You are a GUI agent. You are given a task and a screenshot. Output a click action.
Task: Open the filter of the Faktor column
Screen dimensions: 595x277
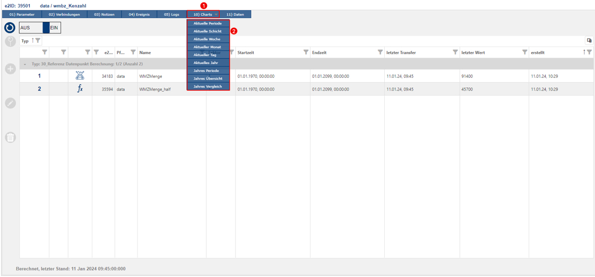231,52
